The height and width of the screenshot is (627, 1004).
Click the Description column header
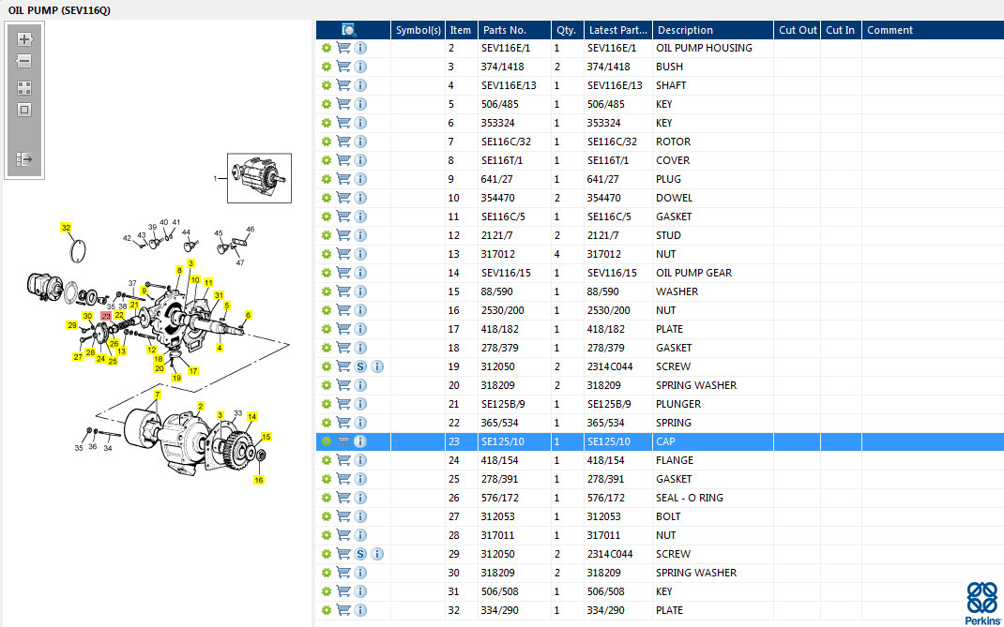click(x=713, y=30)
